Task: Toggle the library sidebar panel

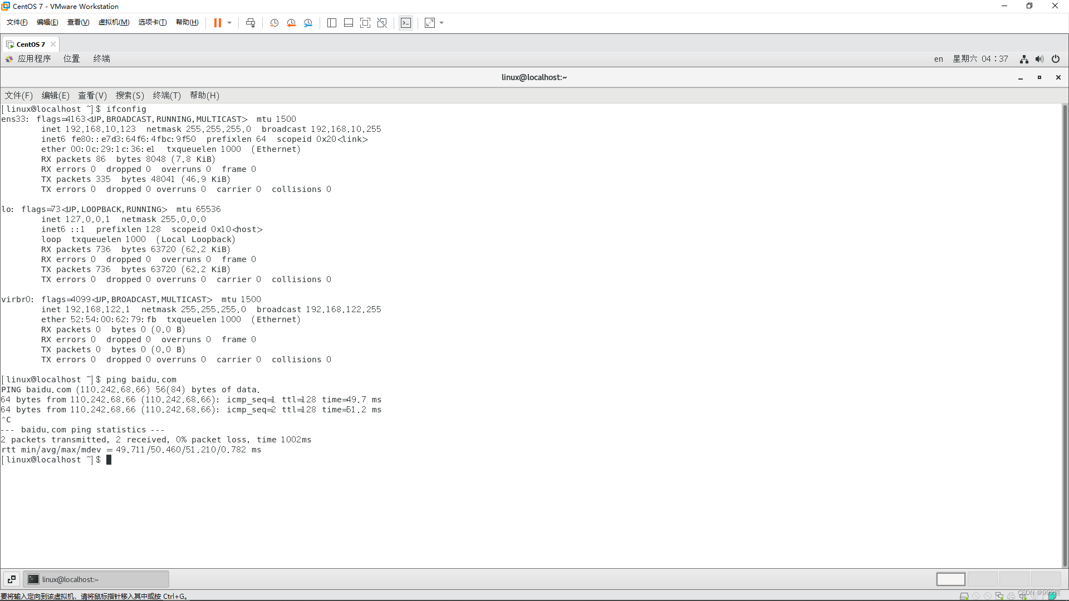Action: coord(332,23)
